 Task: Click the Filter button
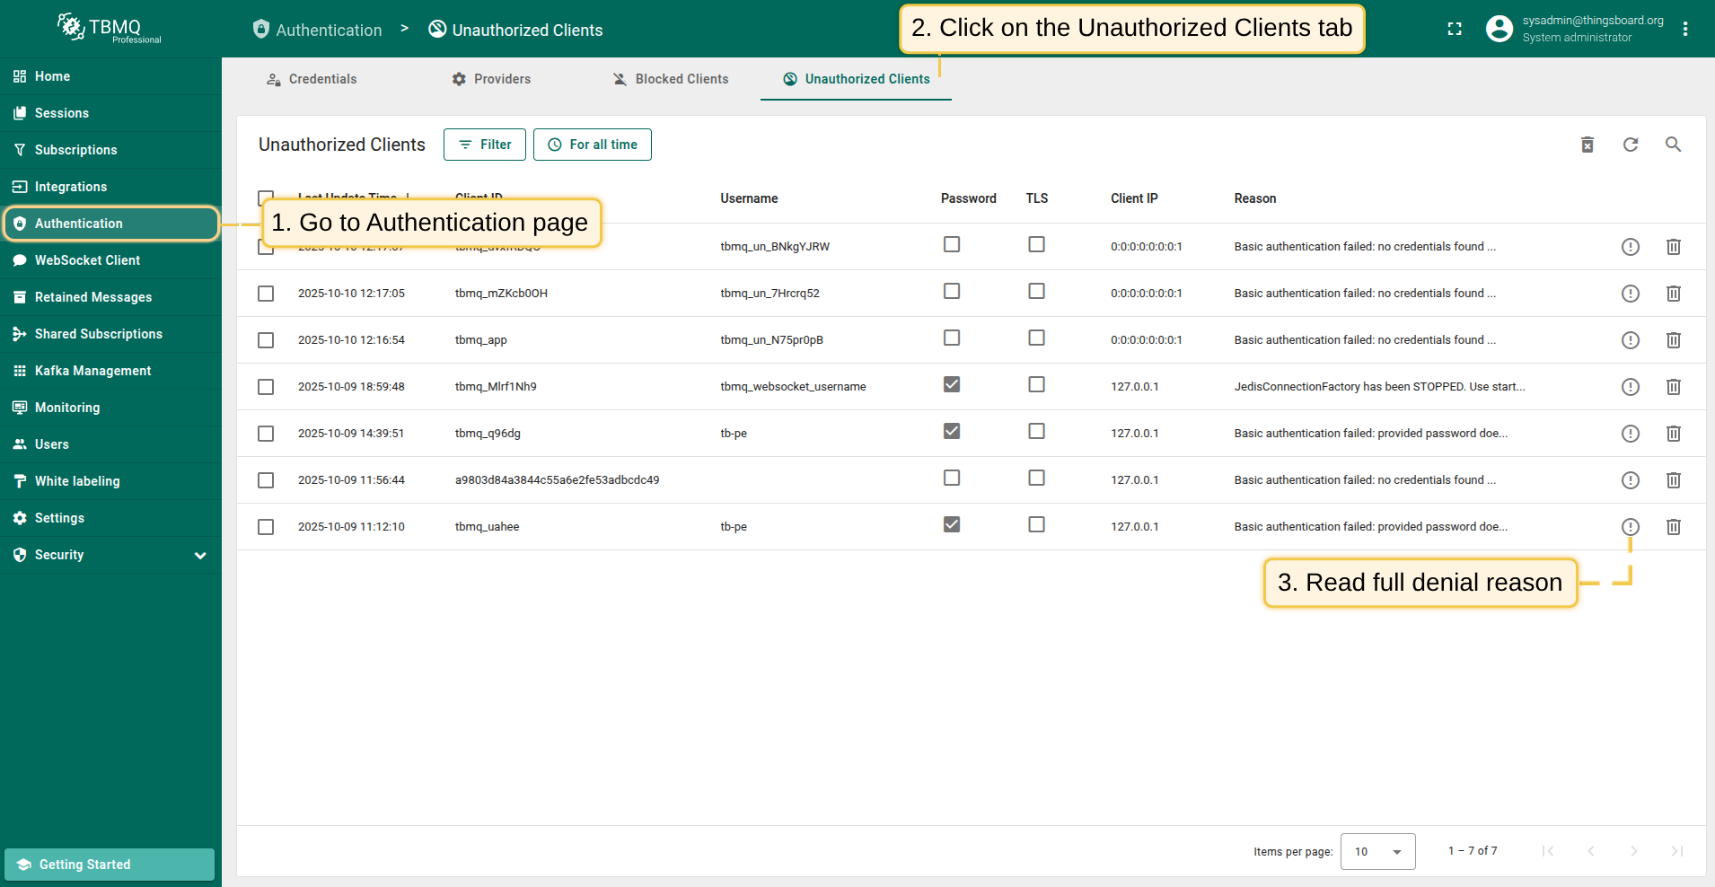(x=485, y=145)
